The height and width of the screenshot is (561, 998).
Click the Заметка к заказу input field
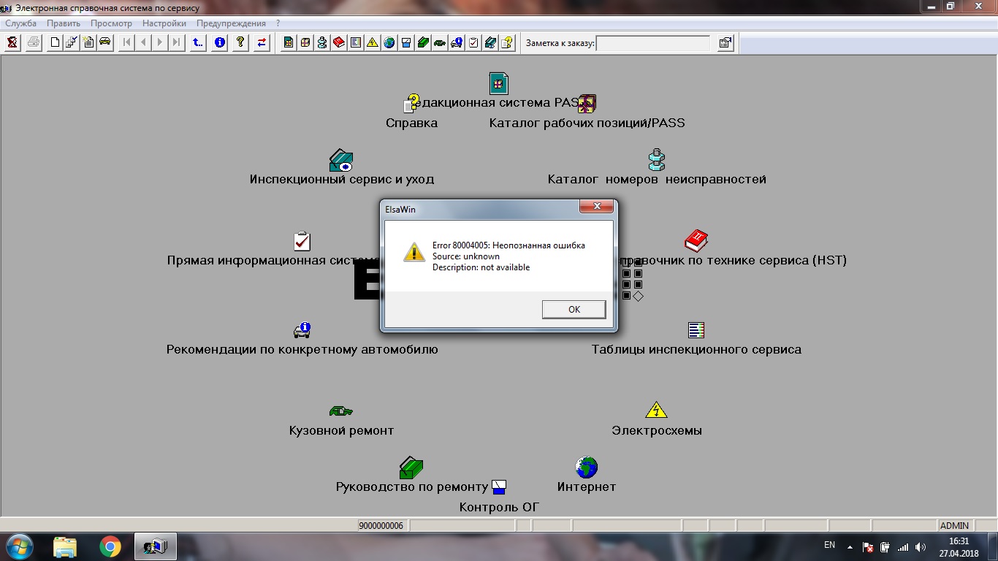tap(652, 43)
